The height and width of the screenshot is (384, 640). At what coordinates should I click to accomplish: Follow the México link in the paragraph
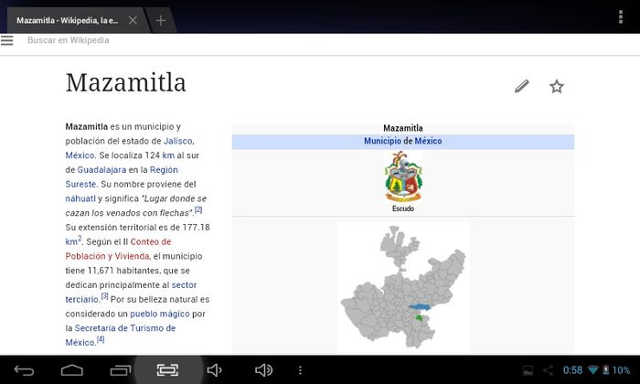point(80,155)
